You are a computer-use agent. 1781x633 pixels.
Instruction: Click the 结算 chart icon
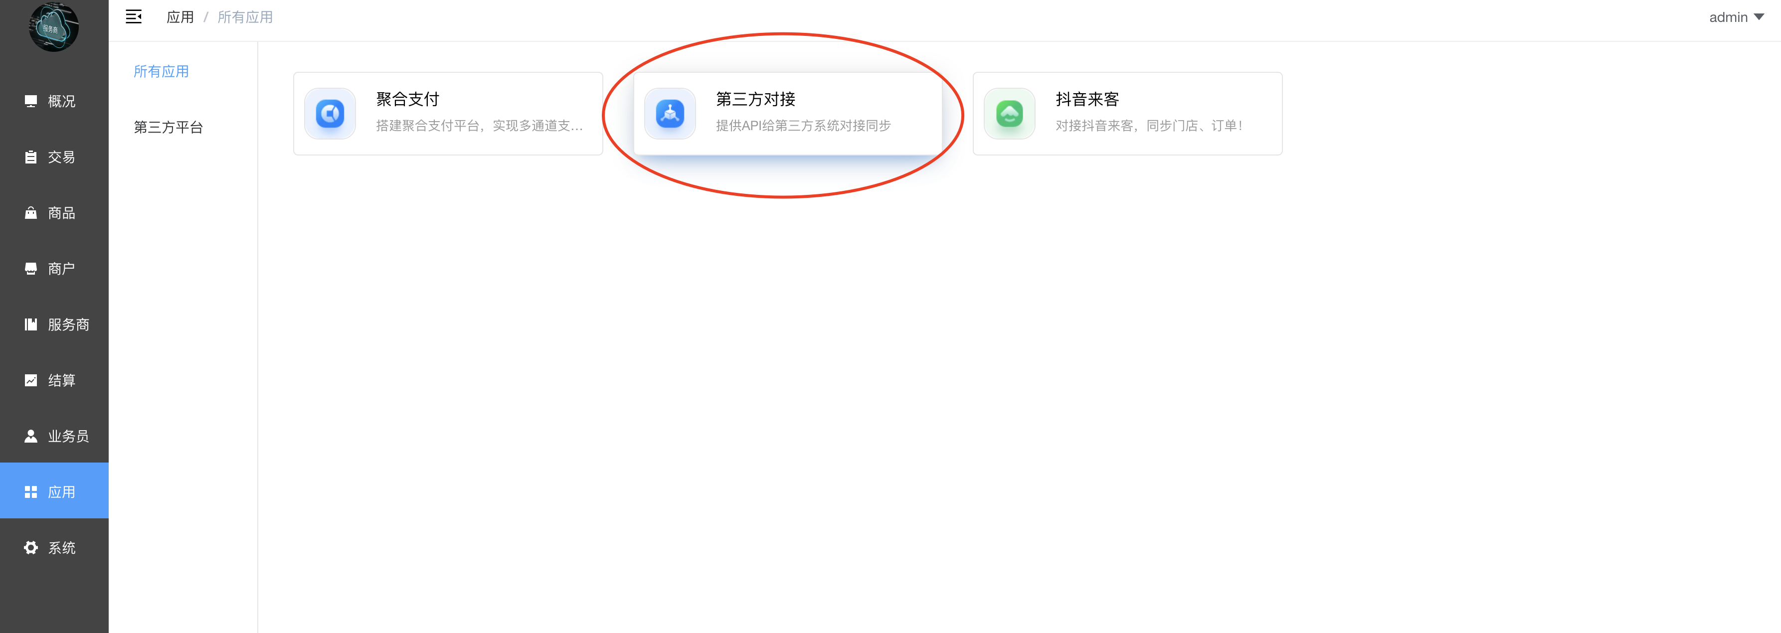[x=31, y=380]
